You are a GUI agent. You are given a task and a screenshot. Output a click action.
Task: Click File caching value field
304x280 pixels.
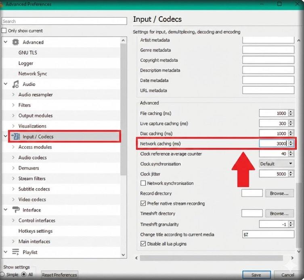(273, 113)
